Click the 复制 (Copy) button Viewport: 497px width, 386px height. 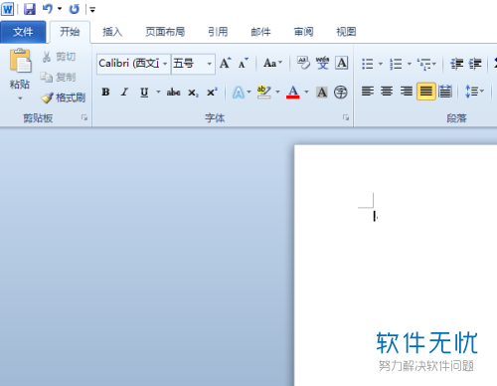click(58, 78)
